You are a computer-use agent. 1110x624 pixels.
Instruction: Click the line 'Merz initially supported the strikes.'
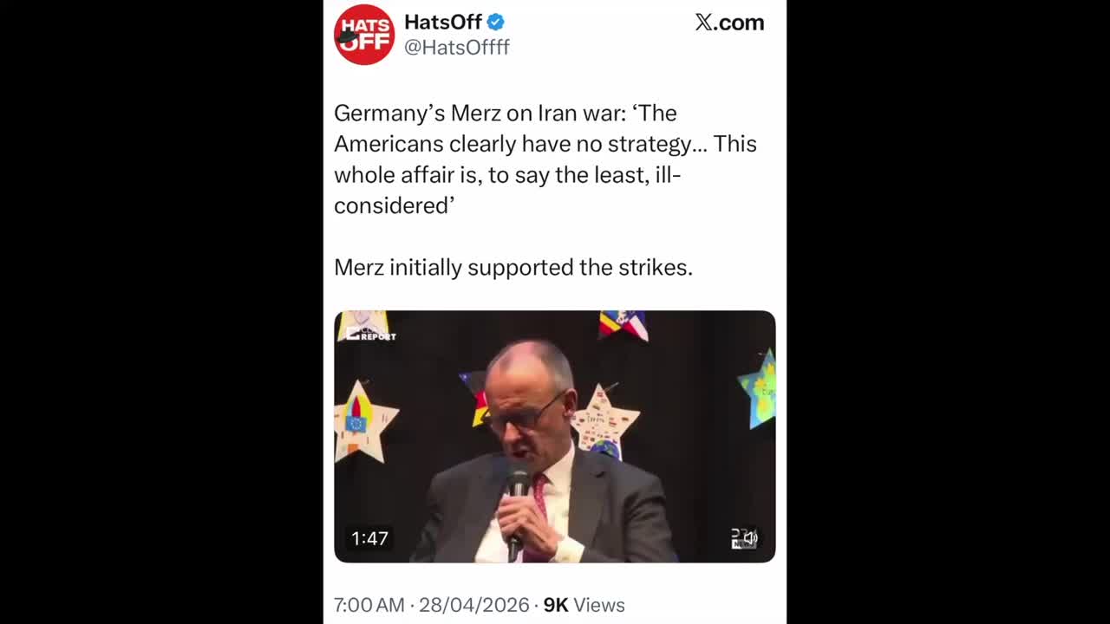click(x=513, y=267)
